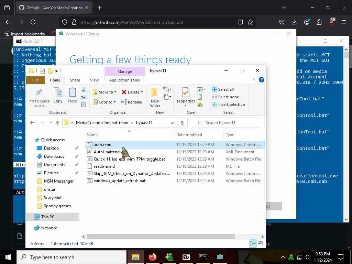Click the History icon in Open group
352x264 pixels.
click(x=200, y=104)
